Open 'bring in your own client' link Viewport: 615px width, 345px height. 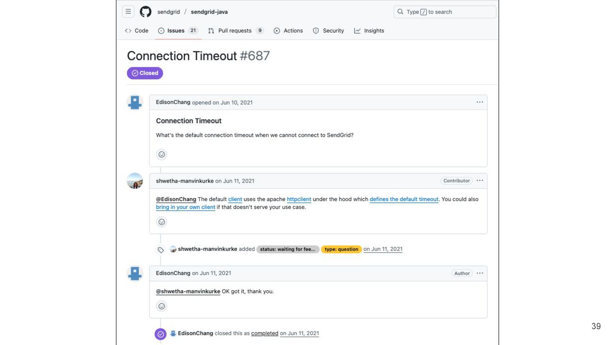click(185, 207)
